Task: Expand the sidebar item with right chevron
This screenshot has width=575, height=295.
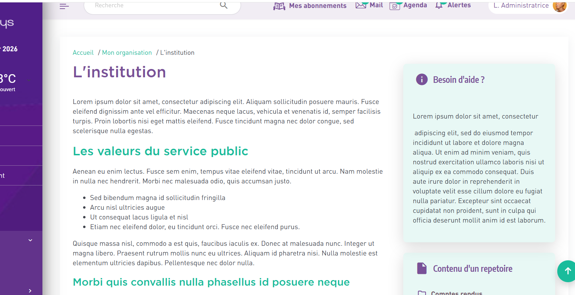Action: (x=30, y=290)
